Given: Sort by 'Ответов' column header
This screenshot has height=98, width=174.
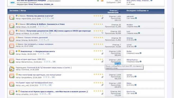Looking at the screenshot, I should 113,11.
